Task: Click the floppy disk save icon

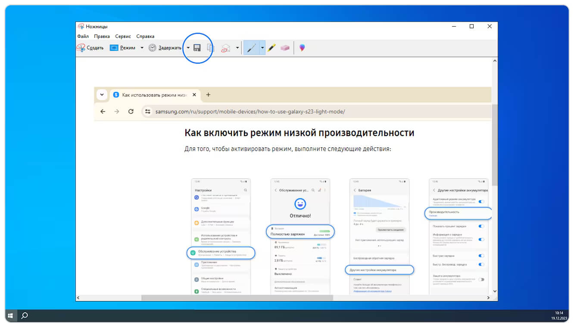Action: point(197,48)
